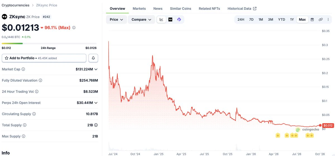Click the Max Supply info icon

coord(23,136)
